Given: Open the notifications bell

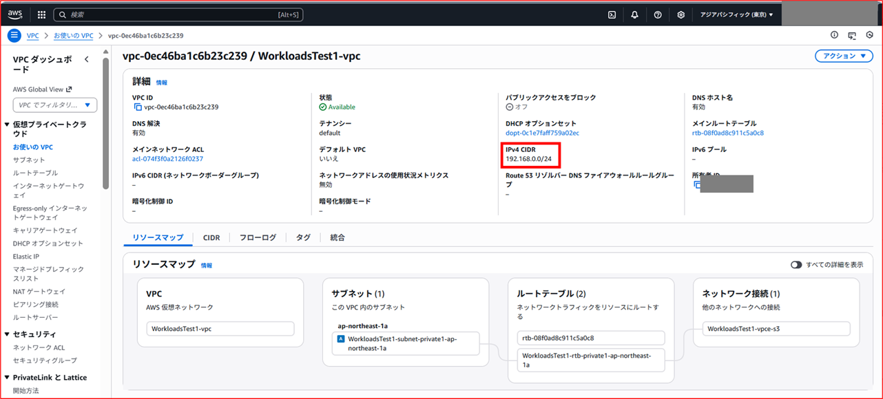Looking at the screenshot, I should click(634, 14).
